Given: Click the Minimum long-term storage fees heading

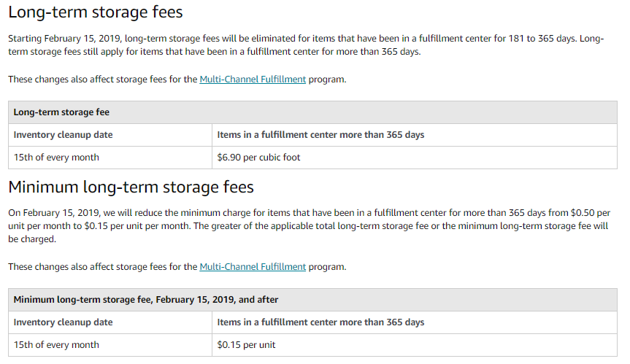Looking at the screenshot, I should [x=131, y=187].
